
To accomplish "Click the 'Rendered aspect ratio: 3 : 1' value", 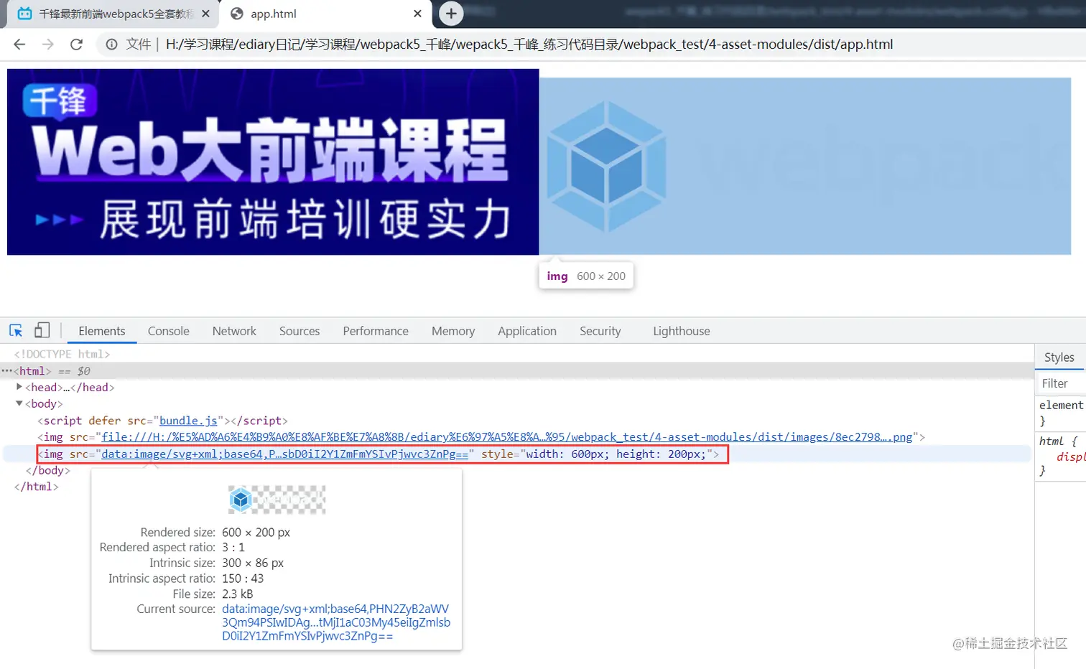I will coord(233,547).
